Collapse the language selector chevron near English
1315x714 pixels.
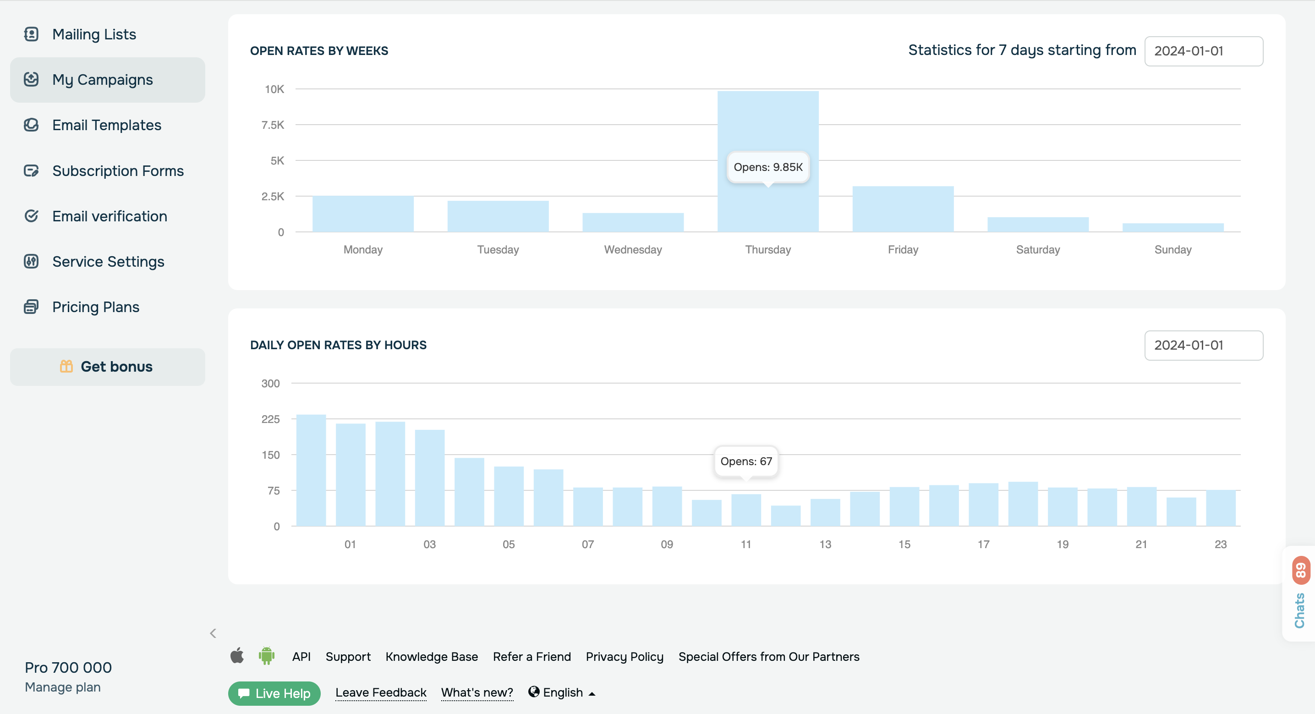pyautogui.click(x=591, y=693)
